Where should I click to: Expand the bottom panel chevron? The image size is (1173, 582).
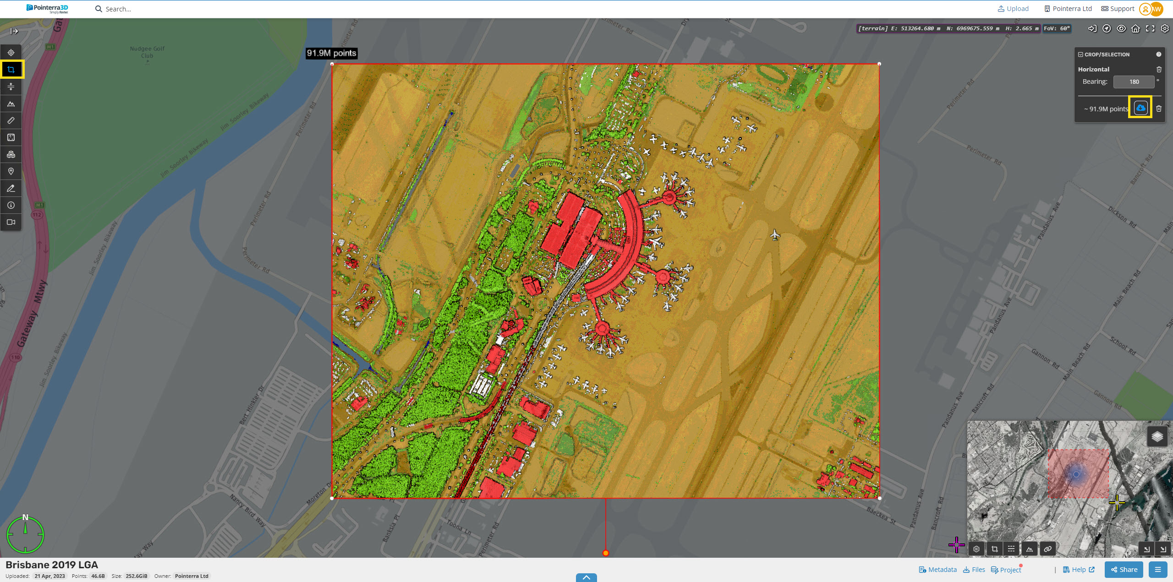pyautogui.click(x=586, y=577)
